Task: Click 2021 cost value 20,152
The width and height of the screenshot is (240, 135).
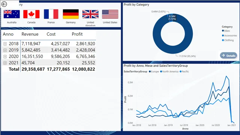Action: pyautogui.click(x=63, y=63)
